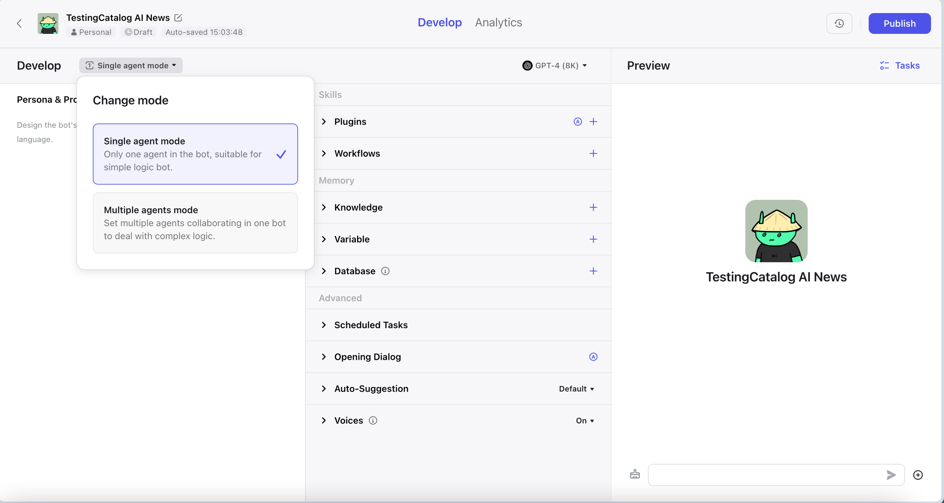Change Voices from On using its dropdown
This screenshot has width=944, height=503.
click(585, 420)
